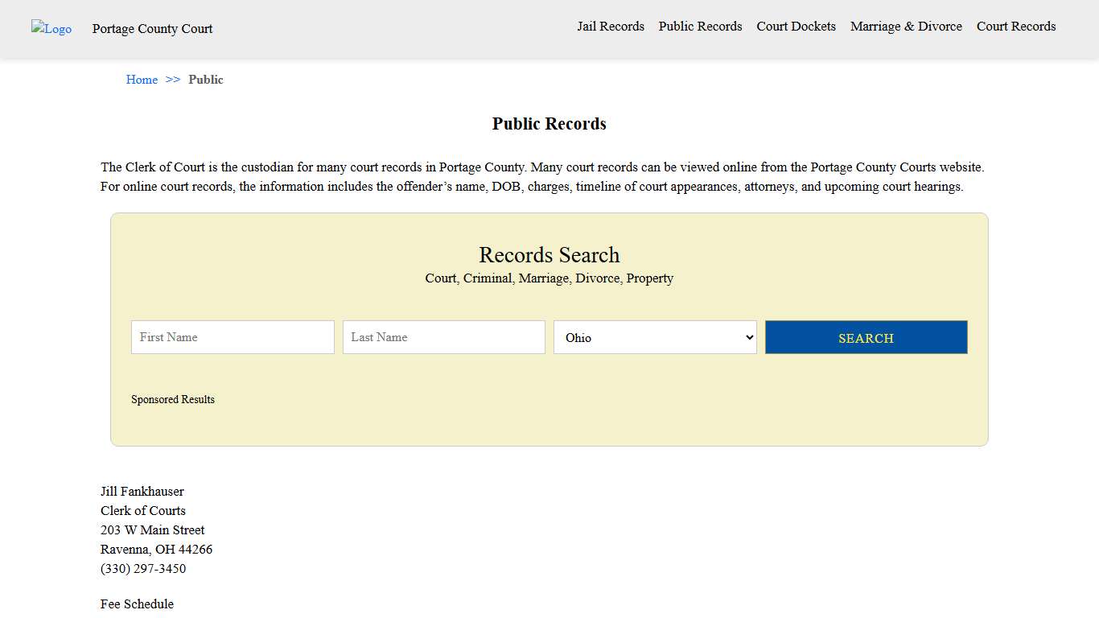This screenshot has height=618, width=1099.
Task: Click the Portage County Court site name
Action: 152,29
